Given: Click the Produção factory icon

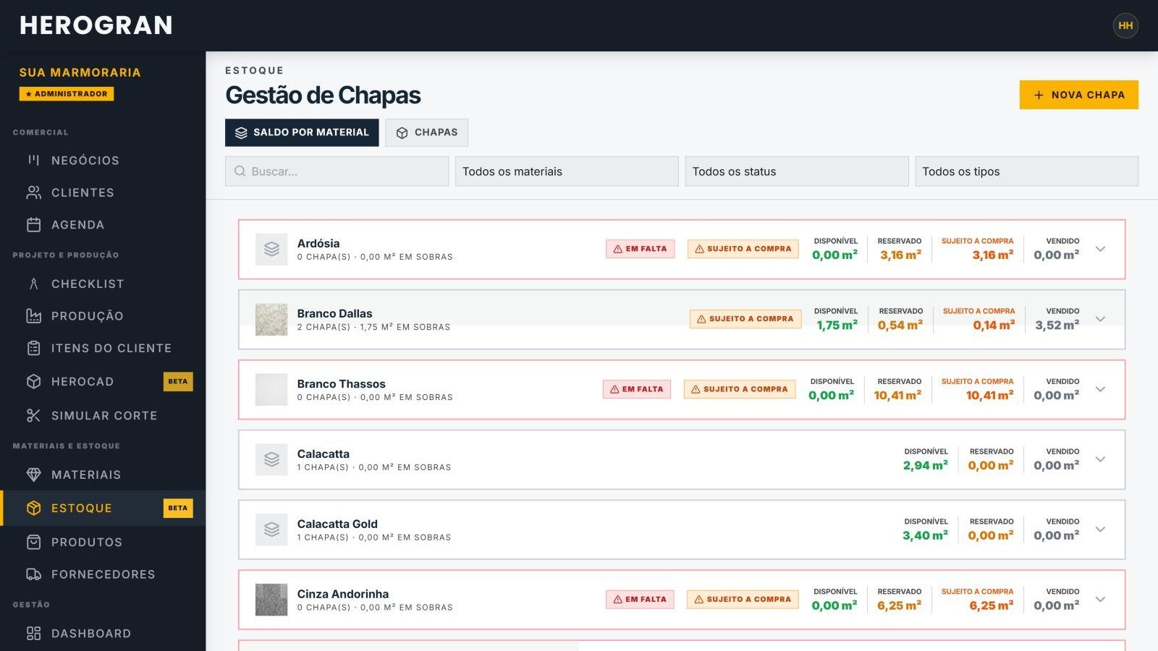Looking at the screenshot, I should click(x=33, y=315).
